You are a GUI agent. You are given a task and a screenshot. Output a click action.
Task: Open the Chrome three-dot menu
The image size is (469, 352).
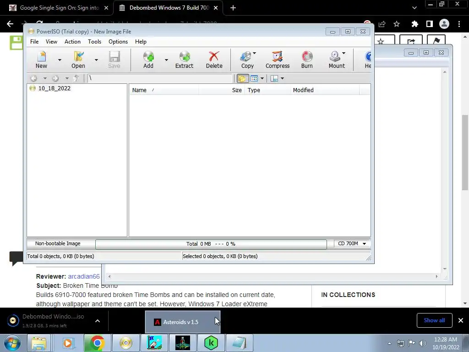459,24
